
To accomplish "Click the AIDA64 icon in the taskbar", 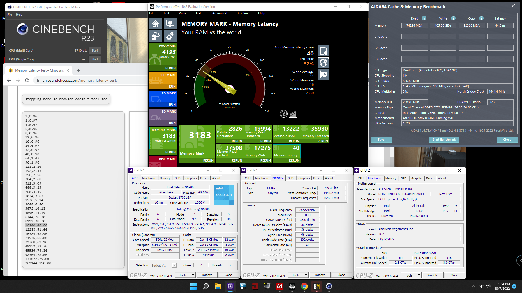I will coord(280,286).
